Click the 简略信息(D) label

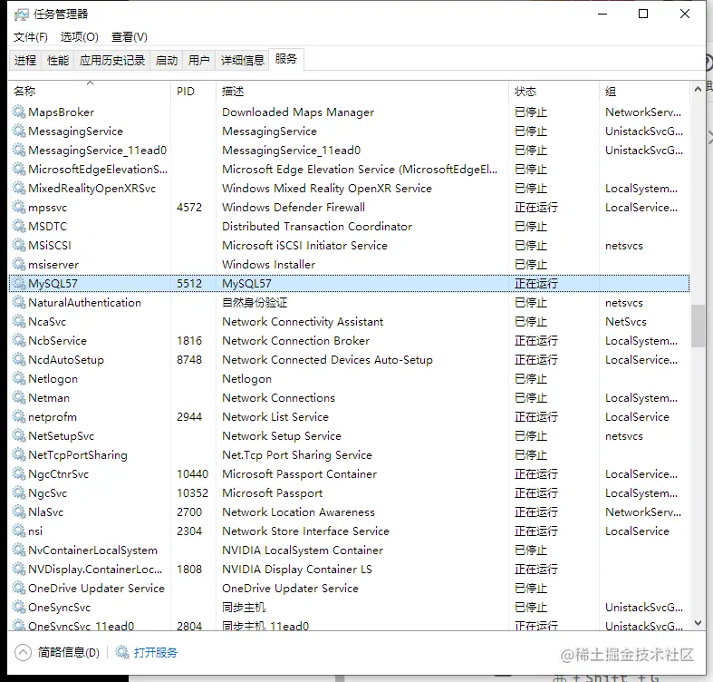pos(69,652)
